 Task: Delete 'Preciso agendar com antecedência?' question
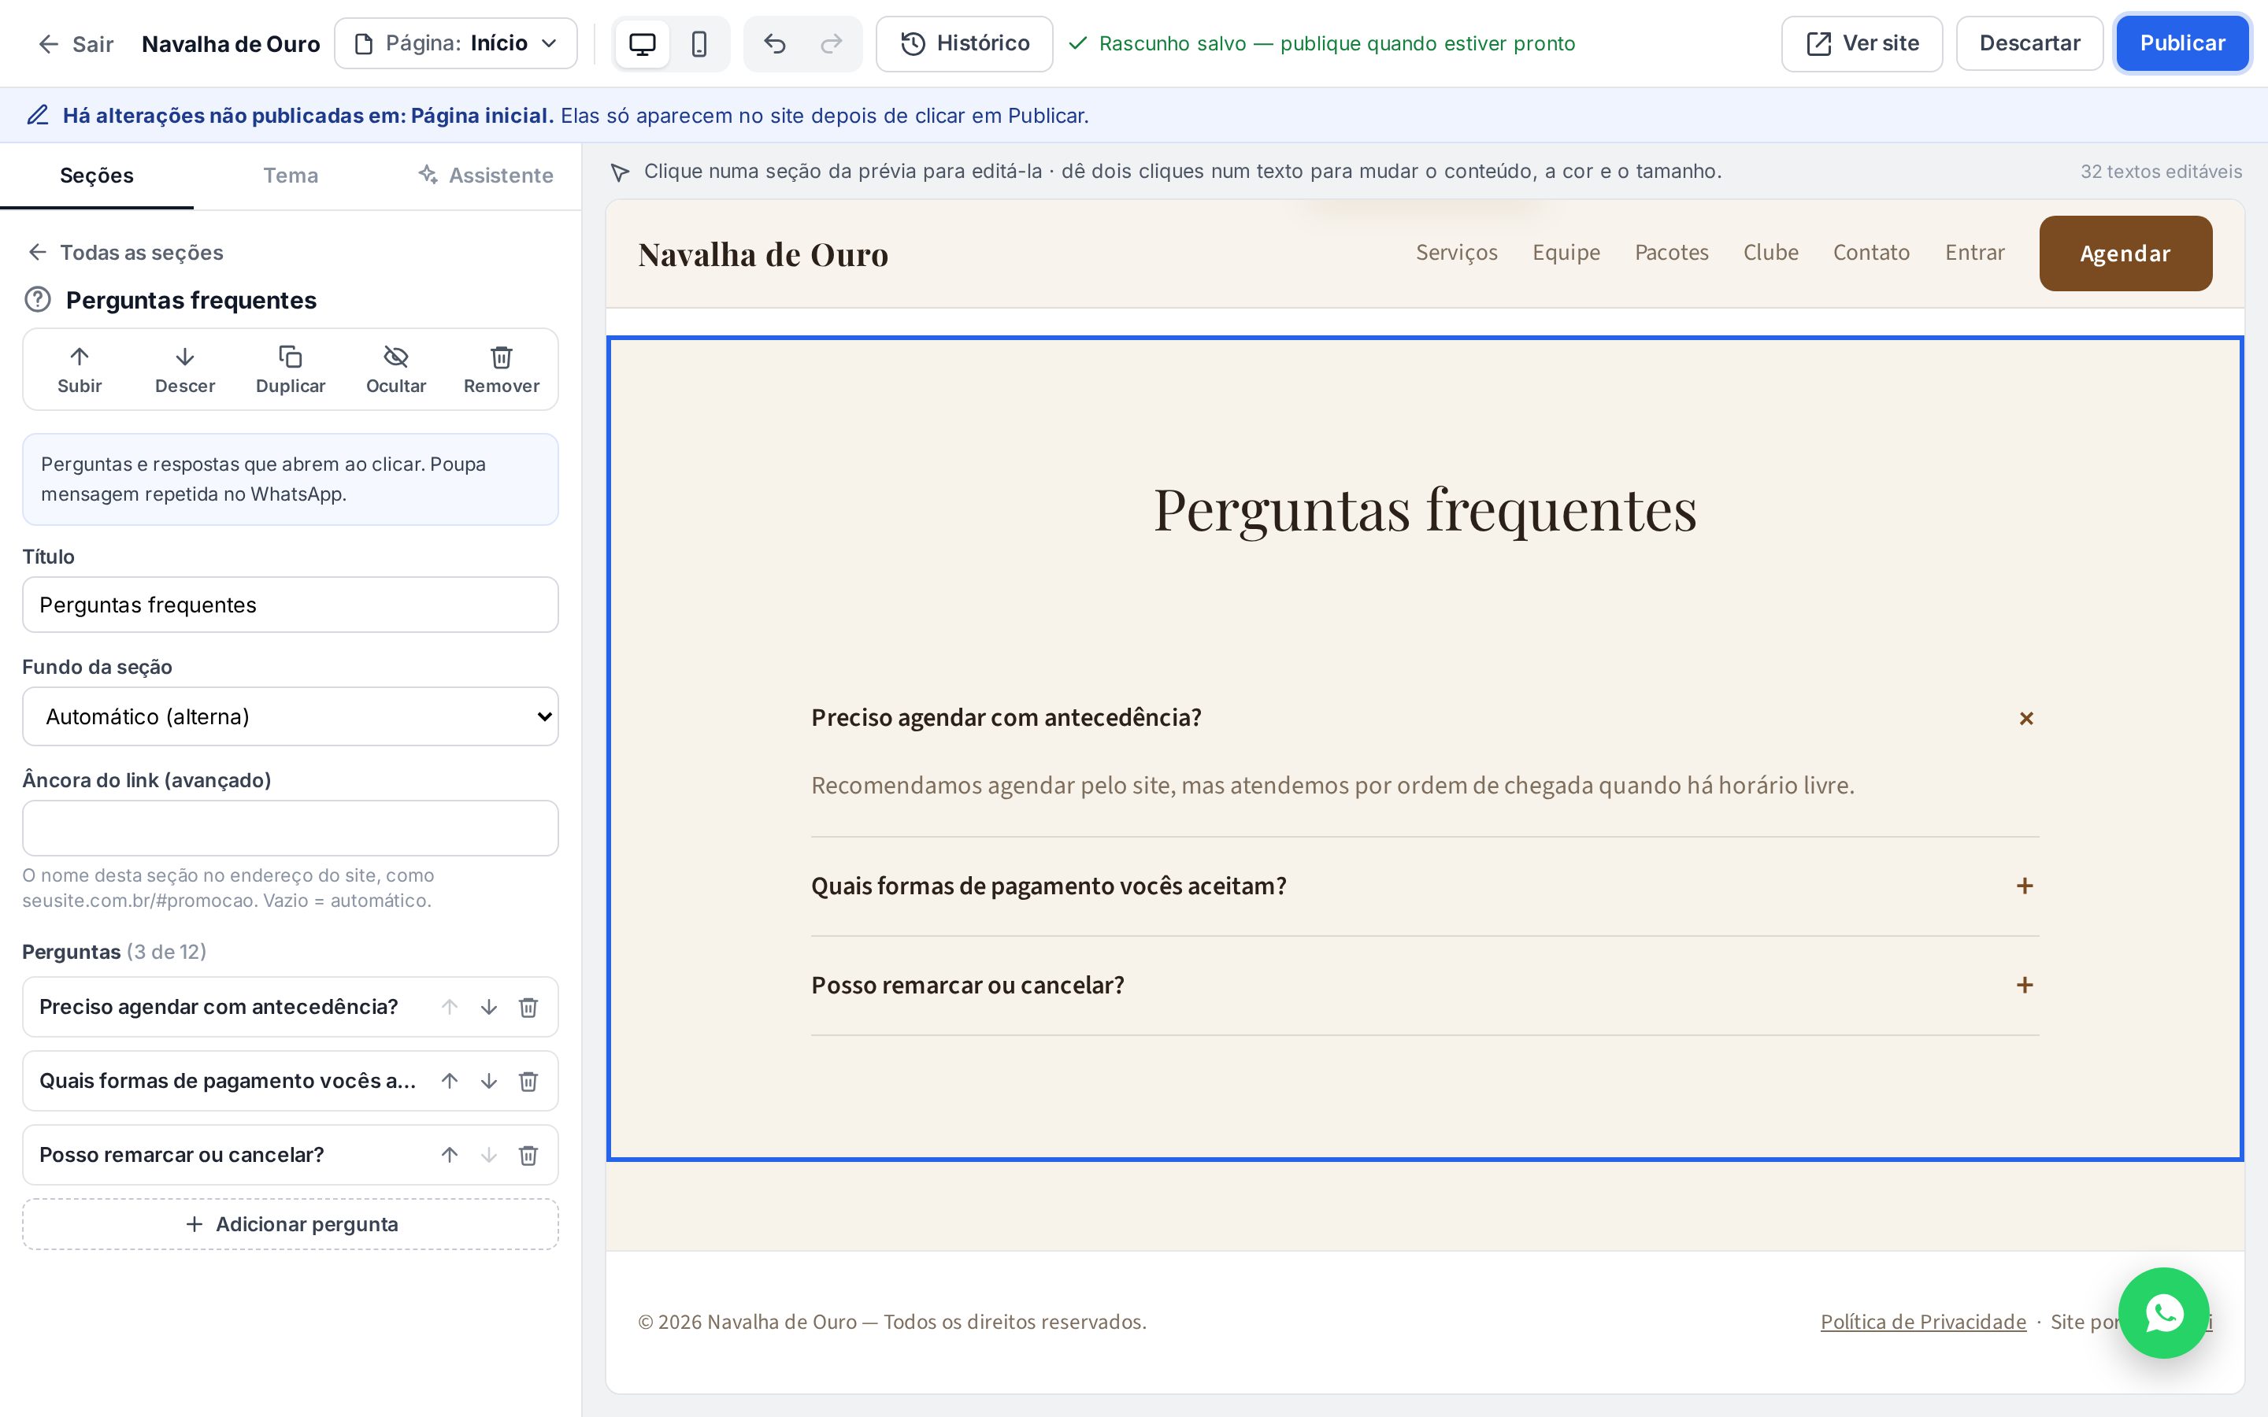[528, 1007]
